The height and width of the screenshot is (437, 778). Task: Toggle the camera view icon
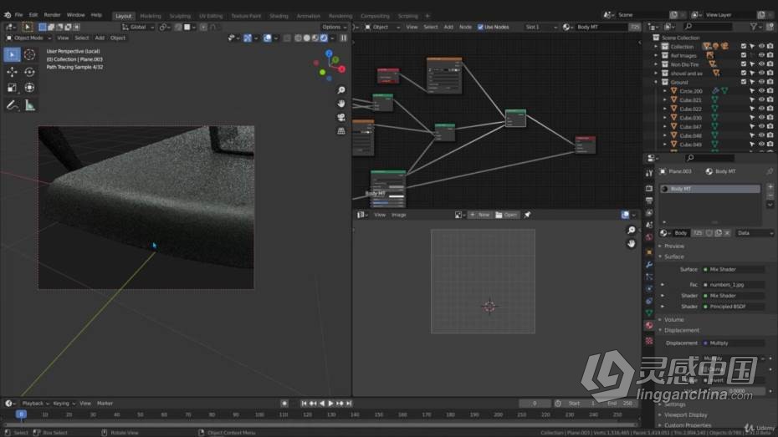(341, 118)
